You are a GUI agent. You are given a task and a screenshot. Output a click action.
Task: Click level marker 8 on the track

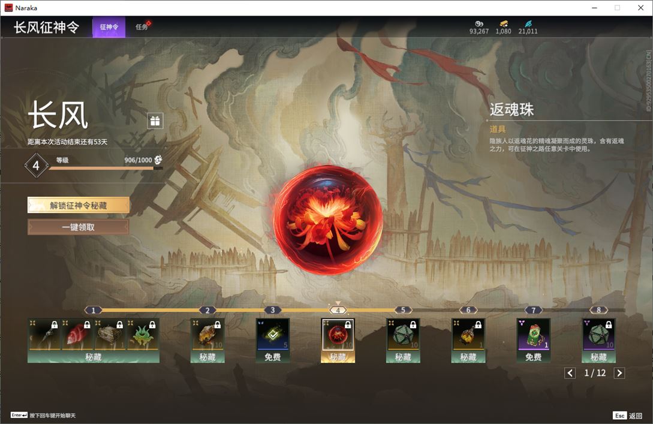(598, 310)
